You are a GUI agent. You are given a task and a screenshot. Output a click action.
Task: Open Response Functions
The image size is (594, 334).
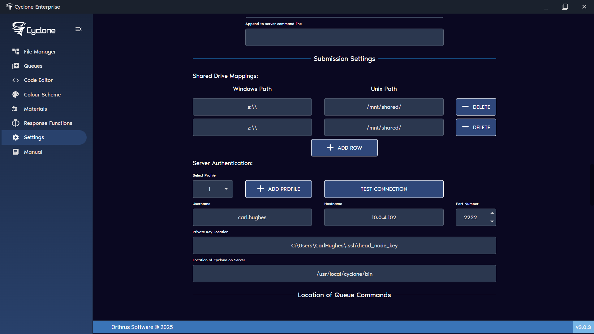pos(48,123)
